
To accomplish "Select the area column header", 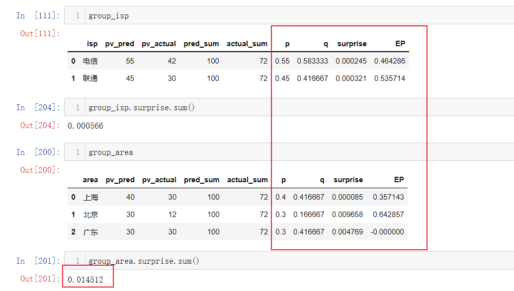I will tap(90, 180).
